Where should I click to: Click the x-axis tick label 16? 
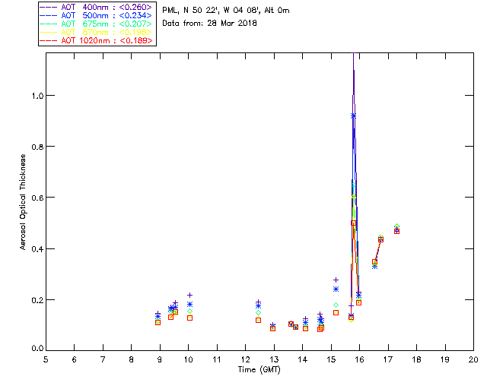(x=360, y=359)
